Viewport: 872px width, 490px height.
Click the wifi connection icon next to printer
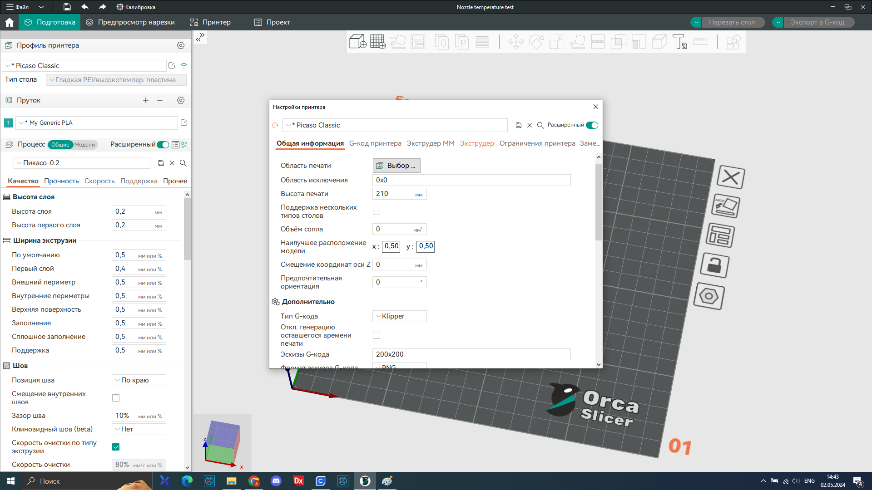(x=184, y=66)
